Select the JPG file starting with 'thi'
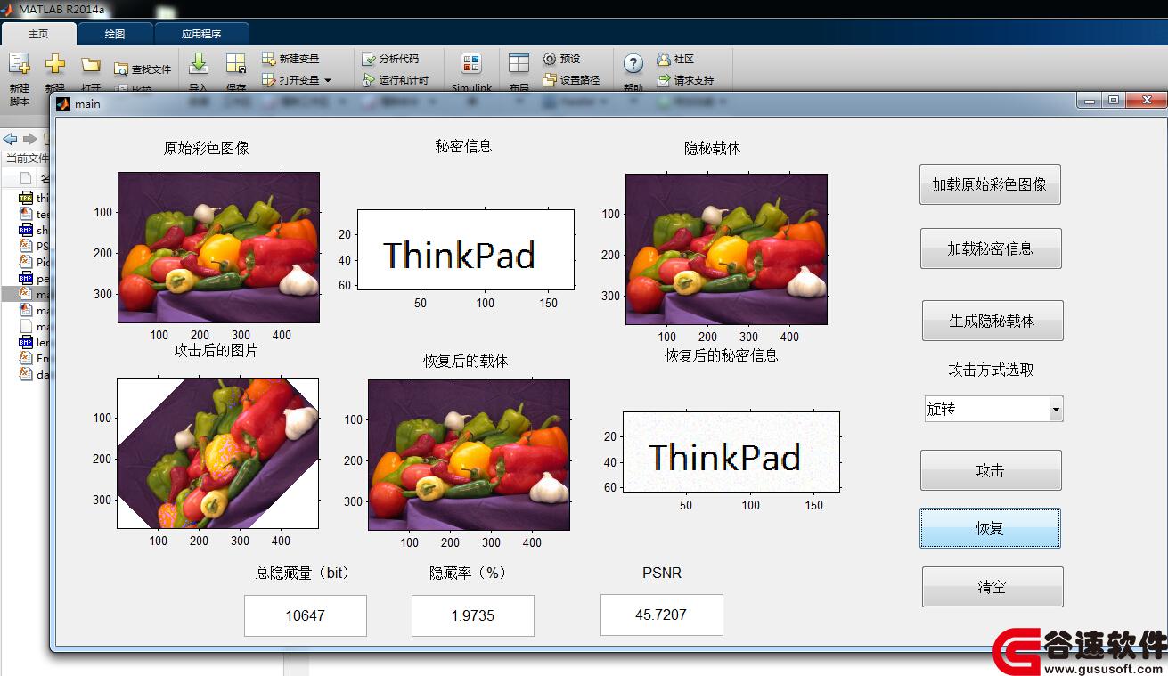Screen dimensions: 1168x676 (x=33, y=198)
